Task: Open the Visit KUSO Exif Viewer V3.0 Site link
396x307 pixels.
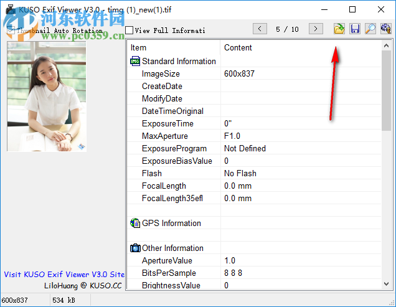Action: pyautogui.click(x=64, y=275)
